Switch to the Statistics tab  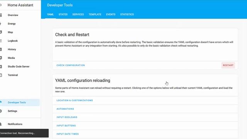pos(127,14)
